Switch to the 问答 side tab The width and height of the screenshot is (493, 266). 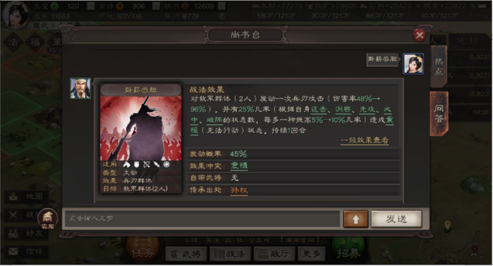(x=439, y=113)
